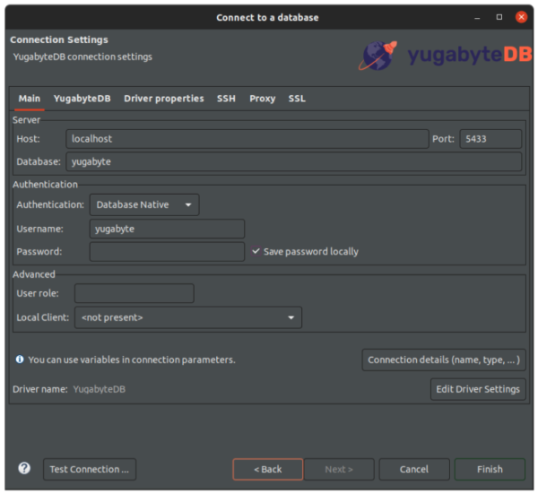This screenshot has width=538, height=494.
Task: Go to the Proxy tab
Action: (262, 99)
